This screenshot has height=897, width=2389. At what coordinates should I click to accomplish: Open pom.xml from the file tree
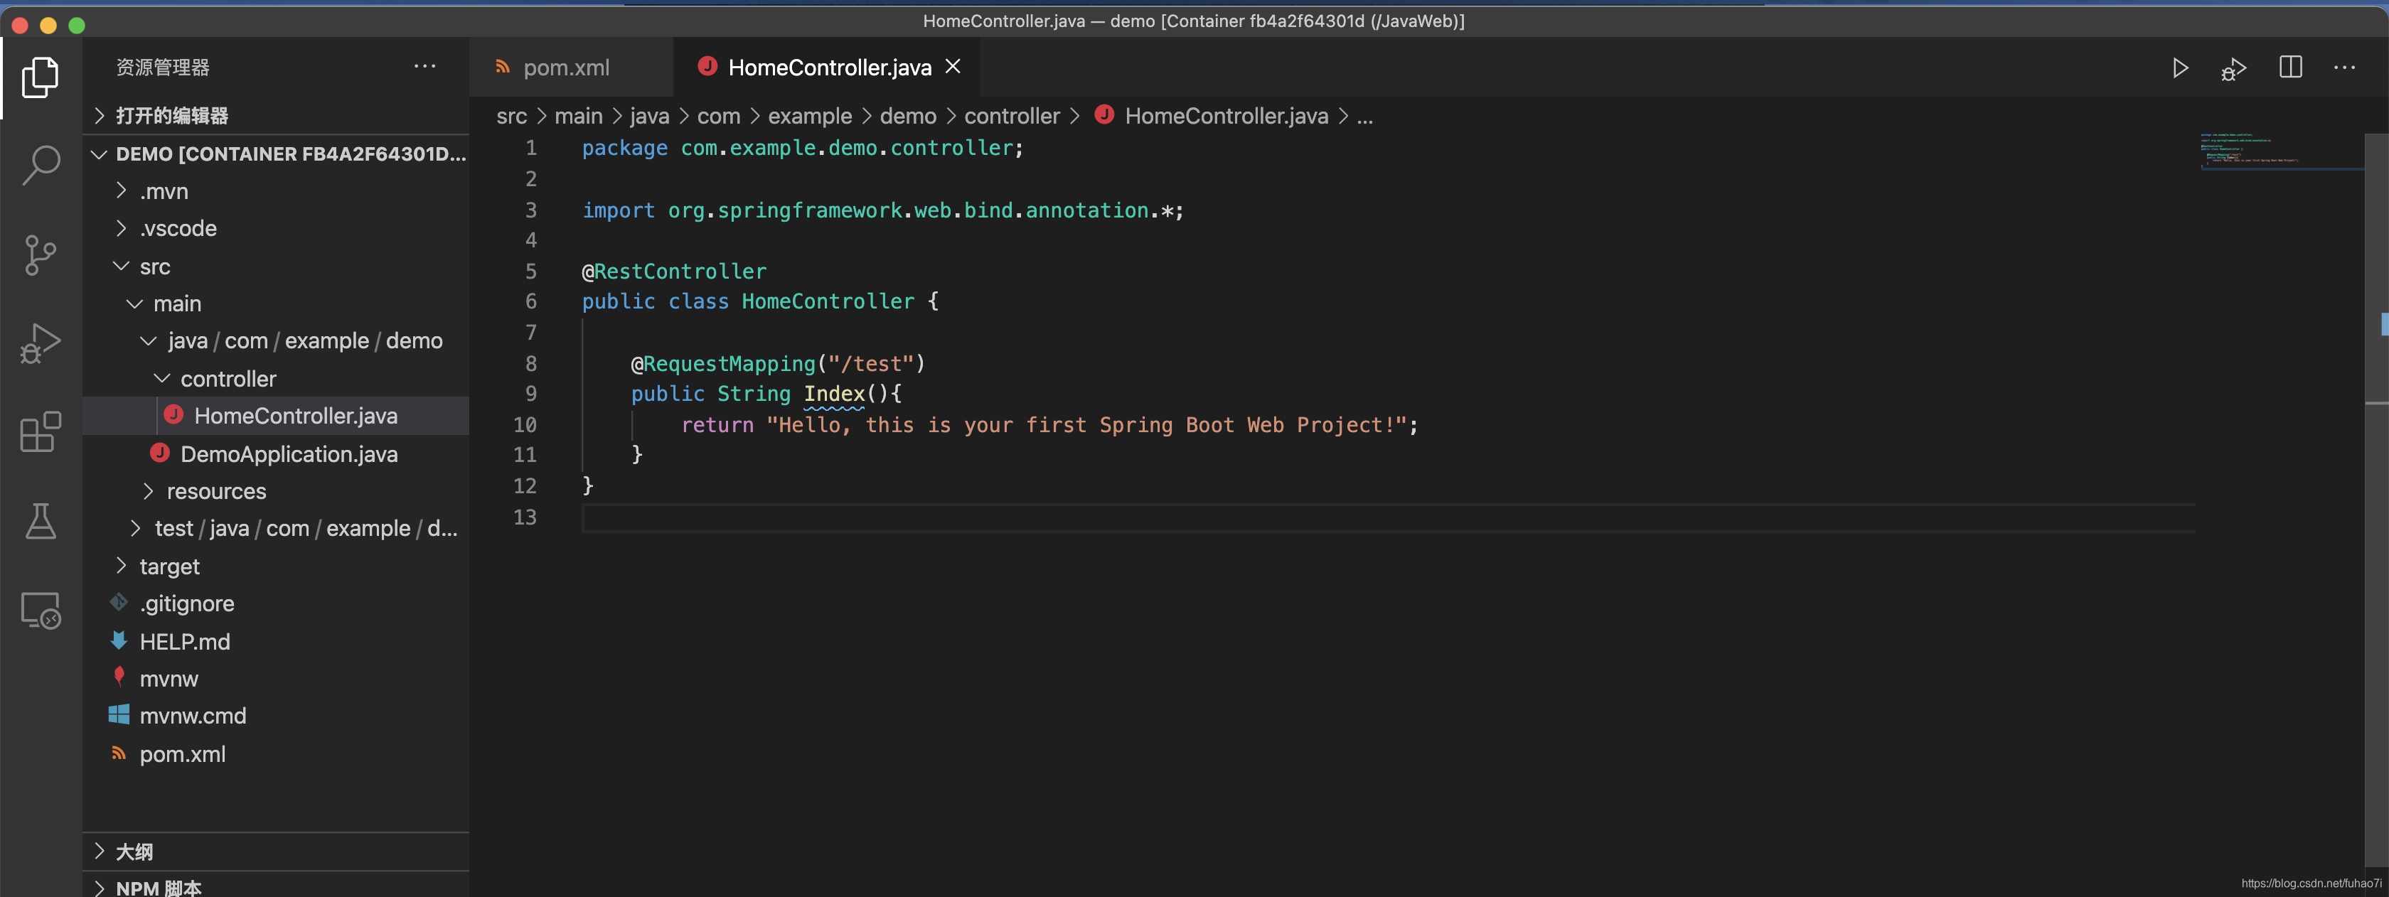275,754
